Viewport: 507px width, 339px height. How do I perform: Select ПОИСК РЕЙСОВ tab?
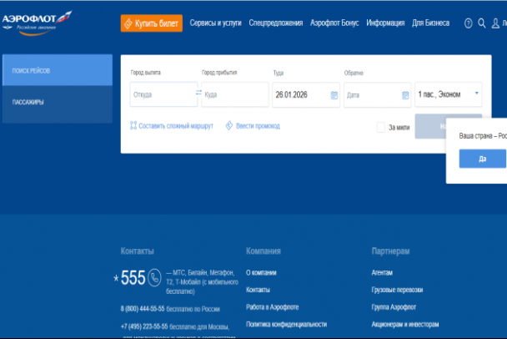57,70
